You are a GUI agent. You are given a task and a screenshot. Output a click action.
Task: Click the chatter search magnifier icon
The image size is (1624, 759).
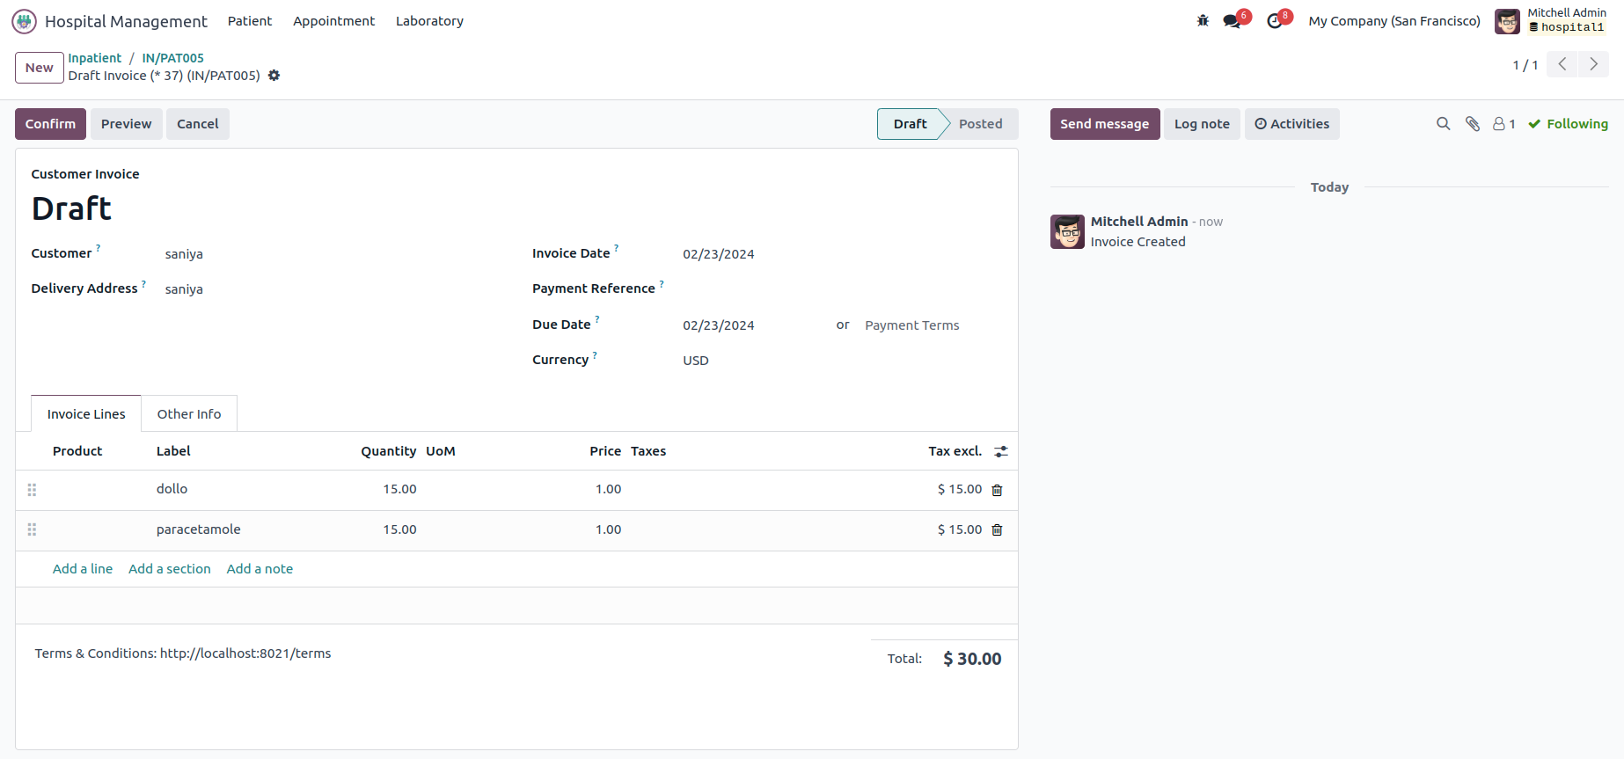coord(1443,124)
